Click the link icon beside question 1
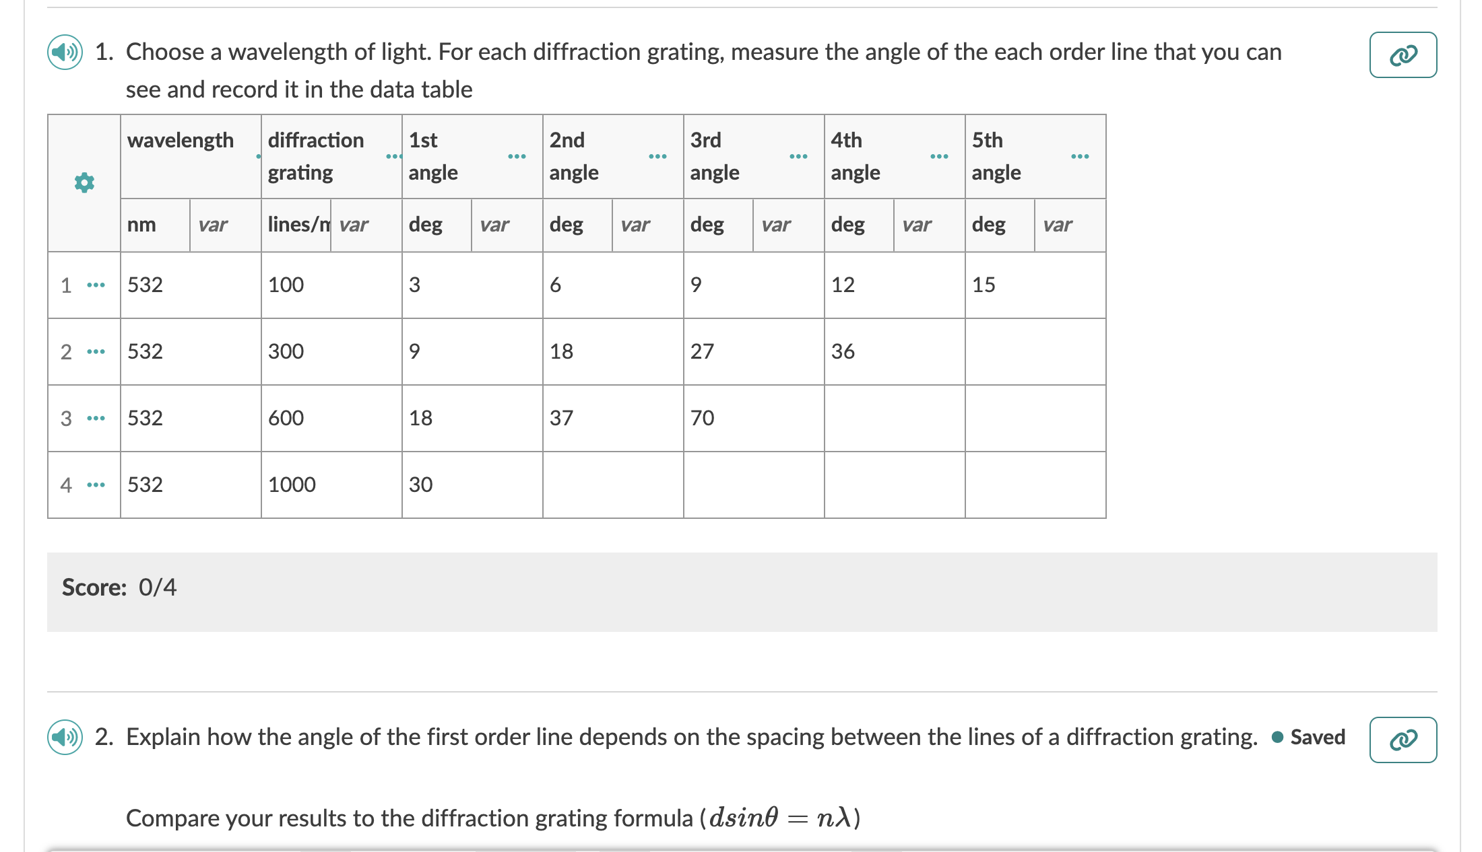 point(1403,55)
